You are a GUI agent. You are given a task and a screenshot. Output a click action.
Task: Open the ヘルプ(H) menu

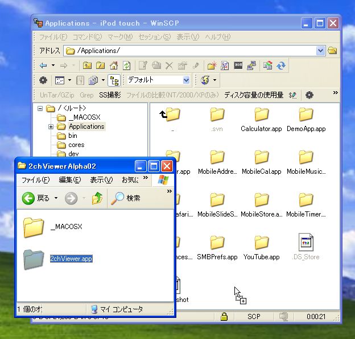click(x=218, y=37)
